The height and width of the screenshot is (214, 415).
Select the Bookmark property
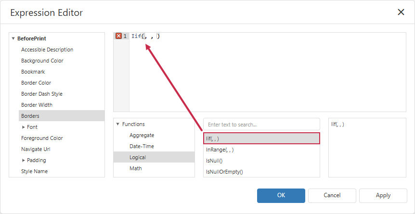pyautogui.click(x=62, y=72)
